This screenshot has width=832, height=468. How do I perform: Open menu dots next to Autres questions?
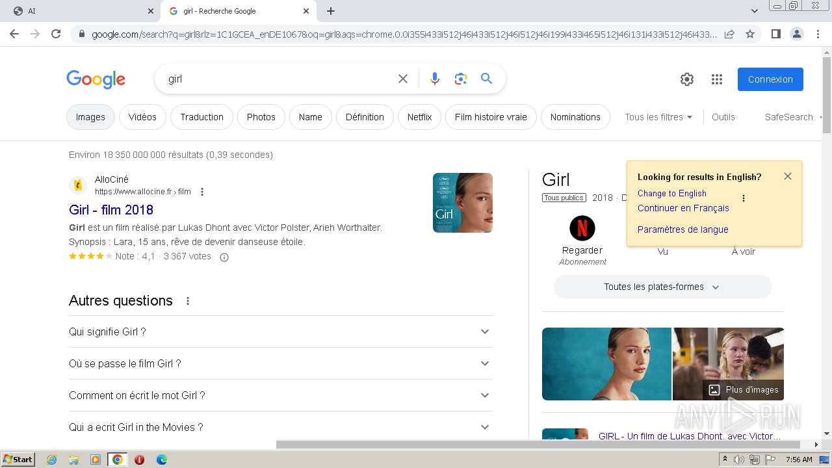pyautogui.click(x=188, y=301)
